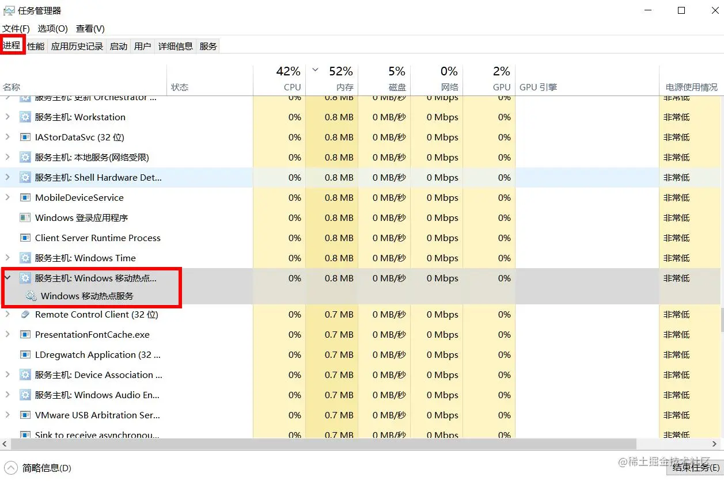Open the 查看(V) menu
Viewport: 724px width, 481px height.
(90, 28)
